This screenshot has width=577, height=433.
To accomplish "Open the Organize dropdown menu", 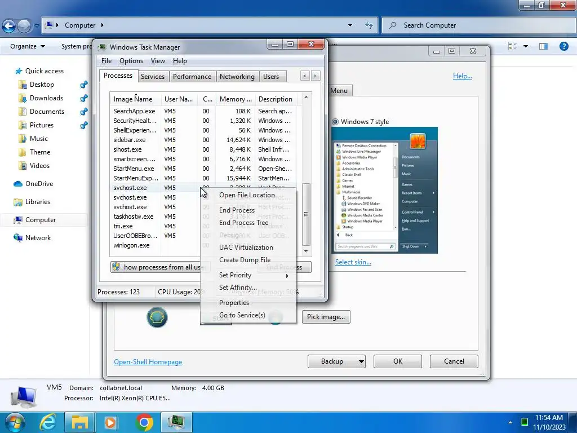I will coord(28,46).
